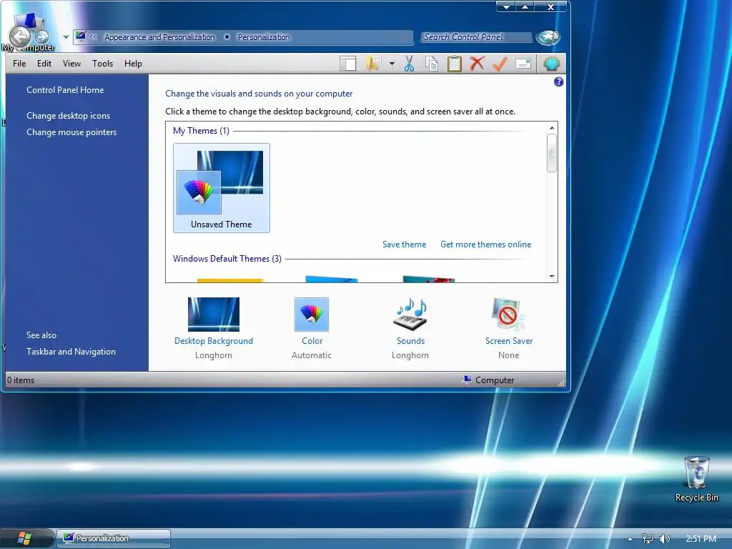The width and height of the screenshot is (732, 549).
Task: Click the Color swatch fan icon
Action: (312, 315)
